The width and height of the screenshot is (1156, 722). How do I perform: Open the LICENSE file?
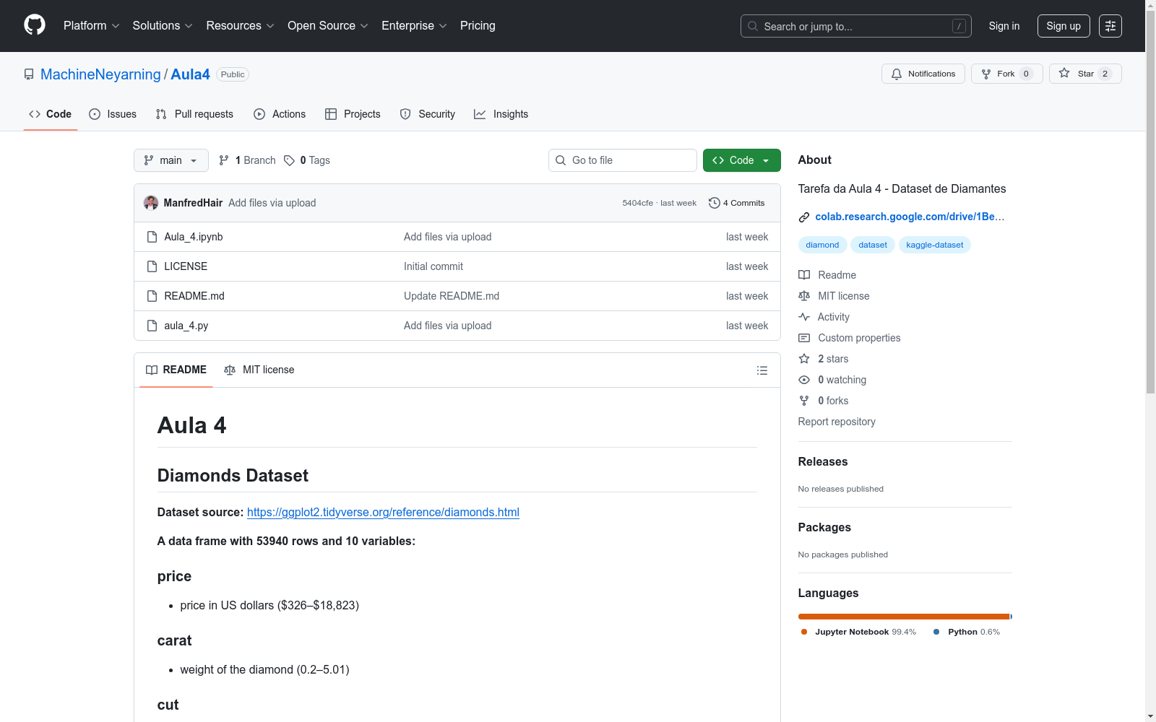point(186,266)
